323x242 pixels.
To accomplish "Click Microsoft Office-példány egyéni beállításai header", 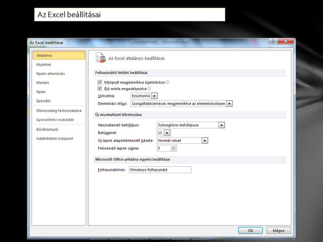I will coord(190,159).
